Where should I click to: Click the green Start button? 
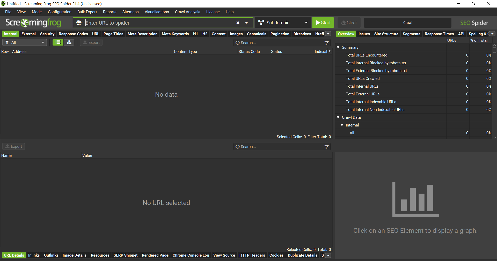pyautogui.click(x=323, y=23)
